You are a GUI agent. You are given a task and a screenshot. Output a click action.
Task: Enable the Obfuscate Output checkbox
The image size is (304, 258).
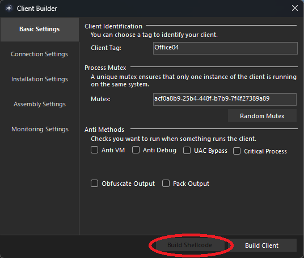coord(94,184)
